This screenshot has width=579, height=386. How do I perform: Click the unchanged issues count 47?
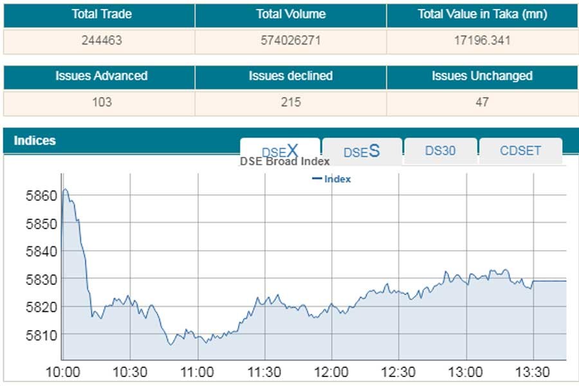point(482,102)
